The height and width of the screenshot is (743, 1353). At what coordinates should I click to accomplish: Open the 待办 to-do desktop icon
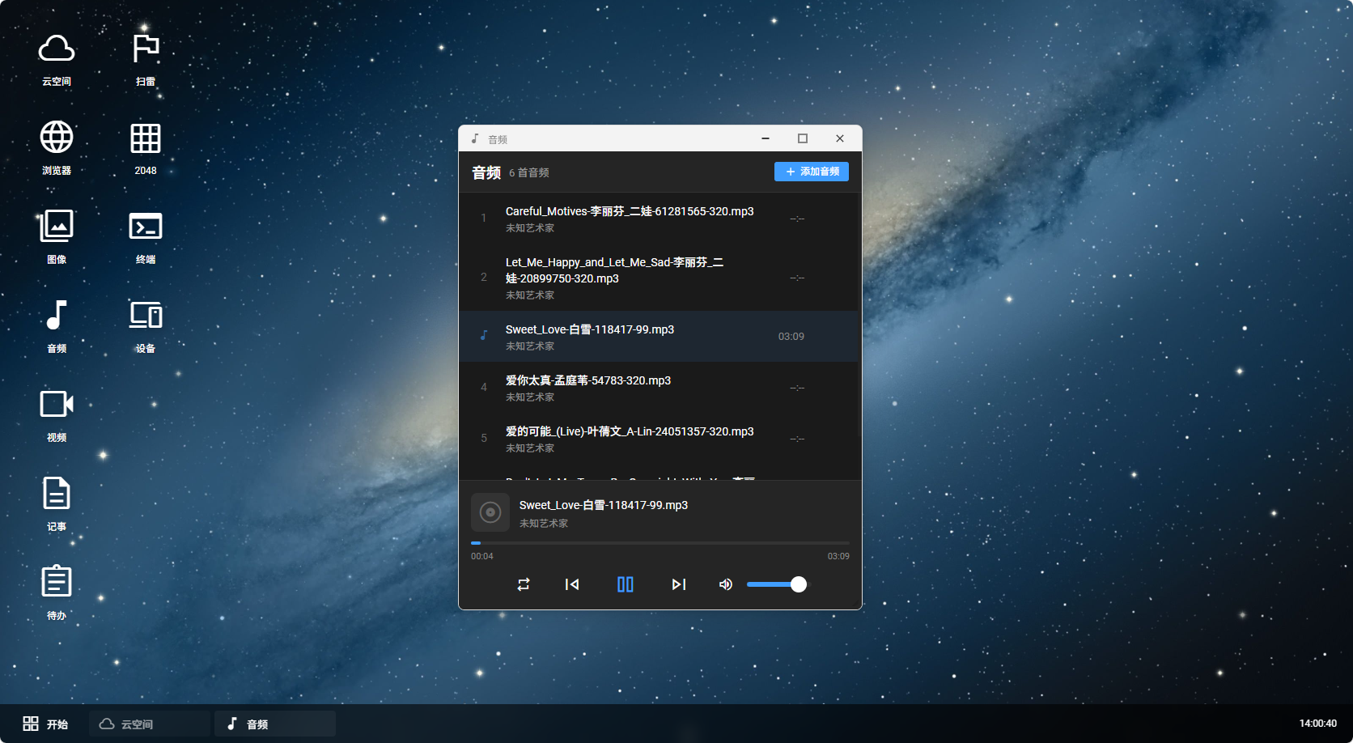(x=57, y=594)
